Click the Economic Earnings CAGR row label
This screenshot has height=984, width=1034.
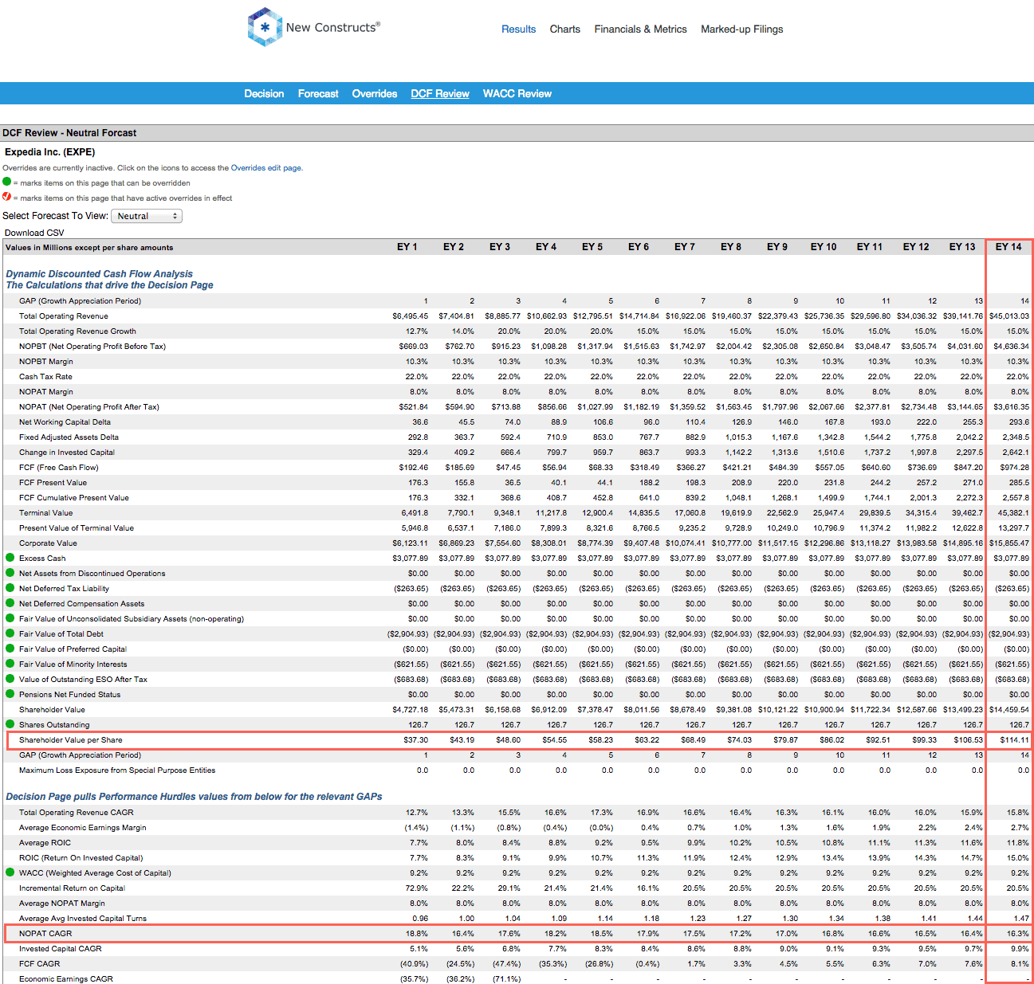pos(66,979)
